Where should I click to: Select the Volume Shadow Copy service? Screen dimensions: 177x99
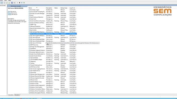[53, 82]
